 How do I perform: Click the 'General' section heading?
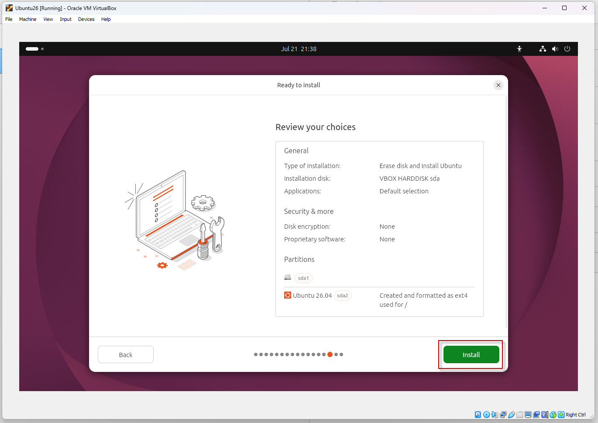click(x=296, y=151)
